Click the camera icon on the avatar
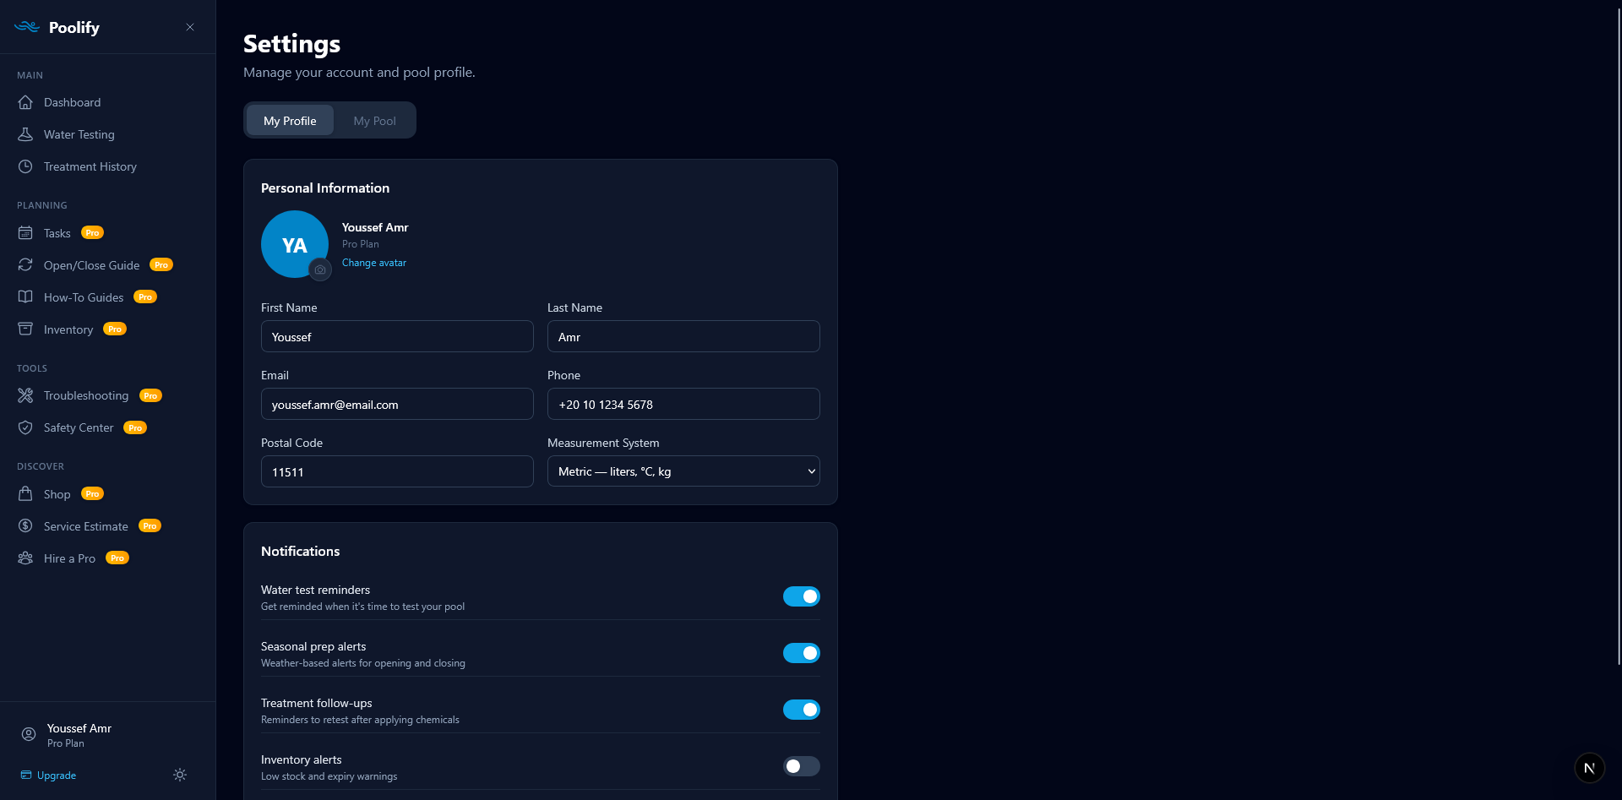1622x800 pixels. coord(320,270)
